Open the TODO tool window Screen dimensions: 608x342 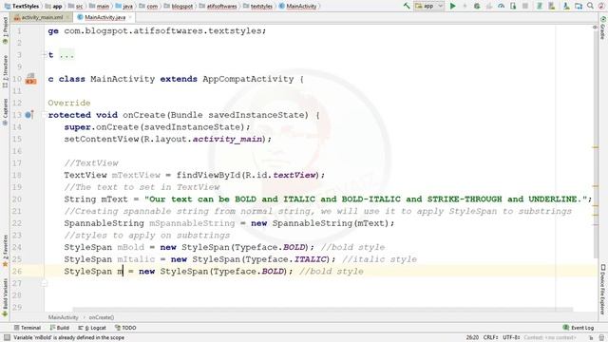tap(125, 328)
